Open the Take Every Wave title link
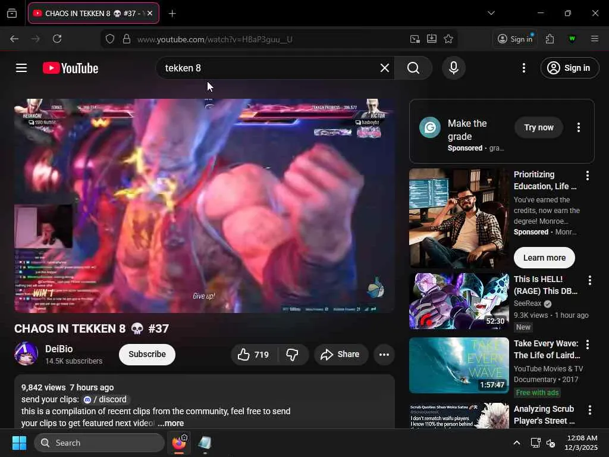The height and width of the screenshot is (457, 609). point(547,349)
